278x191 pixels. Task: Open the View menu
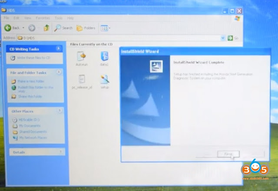pos(27,18)
